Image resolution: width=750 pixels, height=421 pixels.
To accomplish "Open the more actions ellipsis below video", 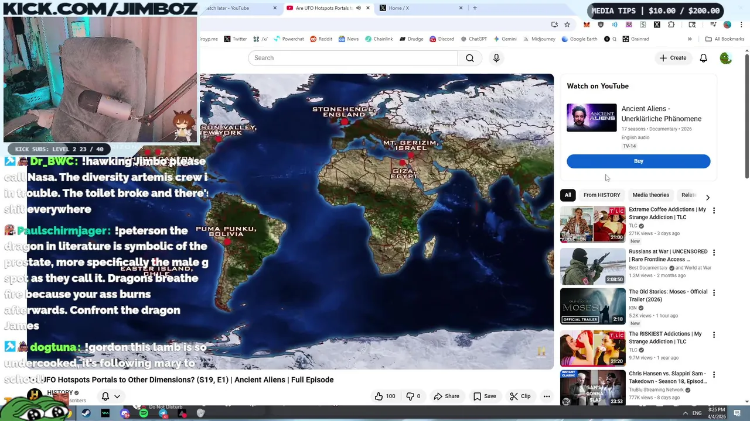I will tap(547, 396).
